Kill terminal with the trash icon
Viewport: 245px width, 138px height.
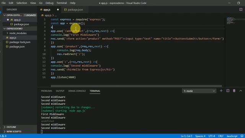point(234,91)
